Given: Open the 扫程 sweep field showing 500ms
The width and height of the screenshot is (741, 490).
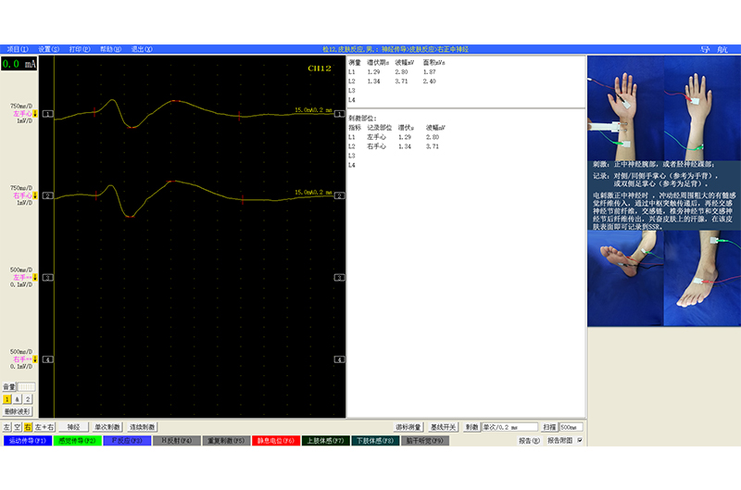Looking at the screenshot, I should tap(571, 427).
